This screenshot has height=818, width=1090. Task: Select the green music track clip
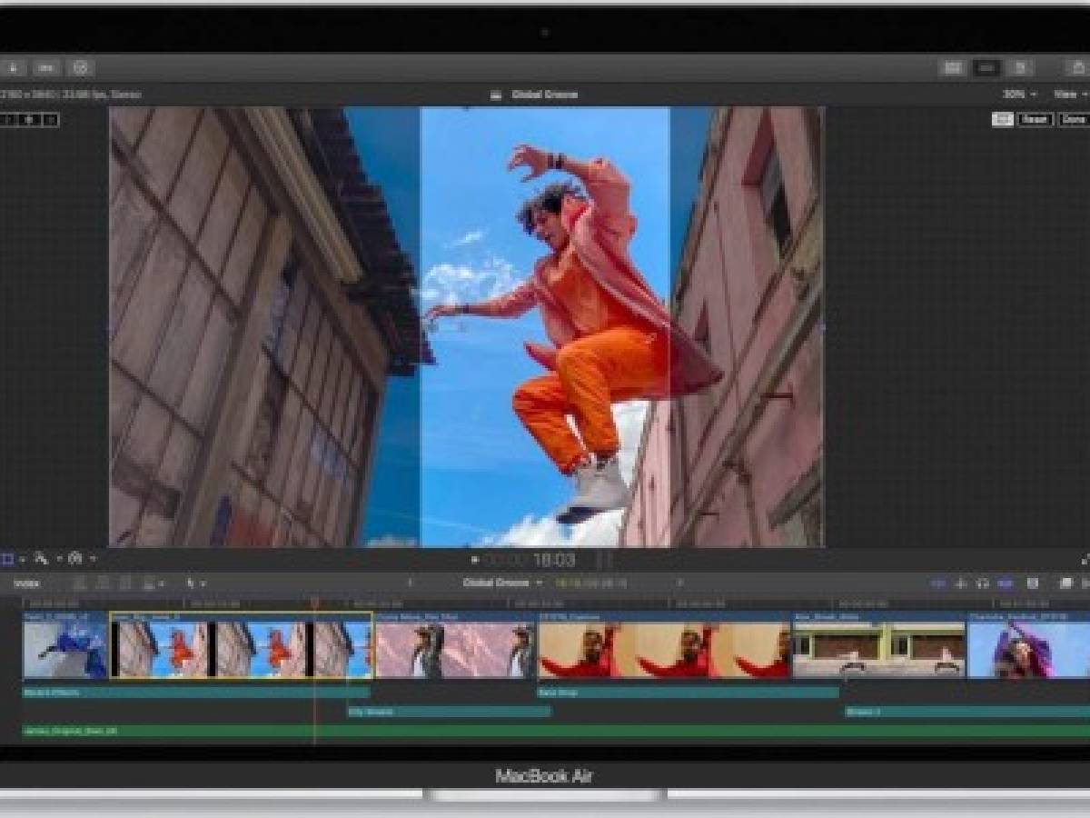tap(556, 731)
